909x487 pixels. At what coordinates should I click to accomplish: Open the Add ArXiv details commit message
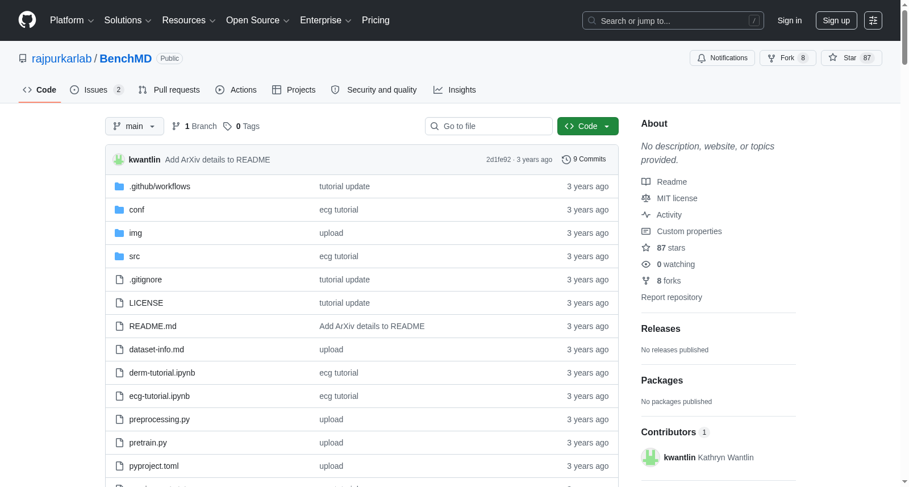pyautogui.click(x=218, y=160)
